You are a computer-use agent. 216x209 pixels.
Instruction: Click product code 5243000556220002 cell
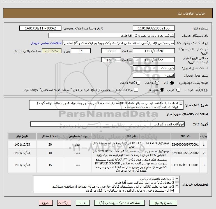coord(185,153)
